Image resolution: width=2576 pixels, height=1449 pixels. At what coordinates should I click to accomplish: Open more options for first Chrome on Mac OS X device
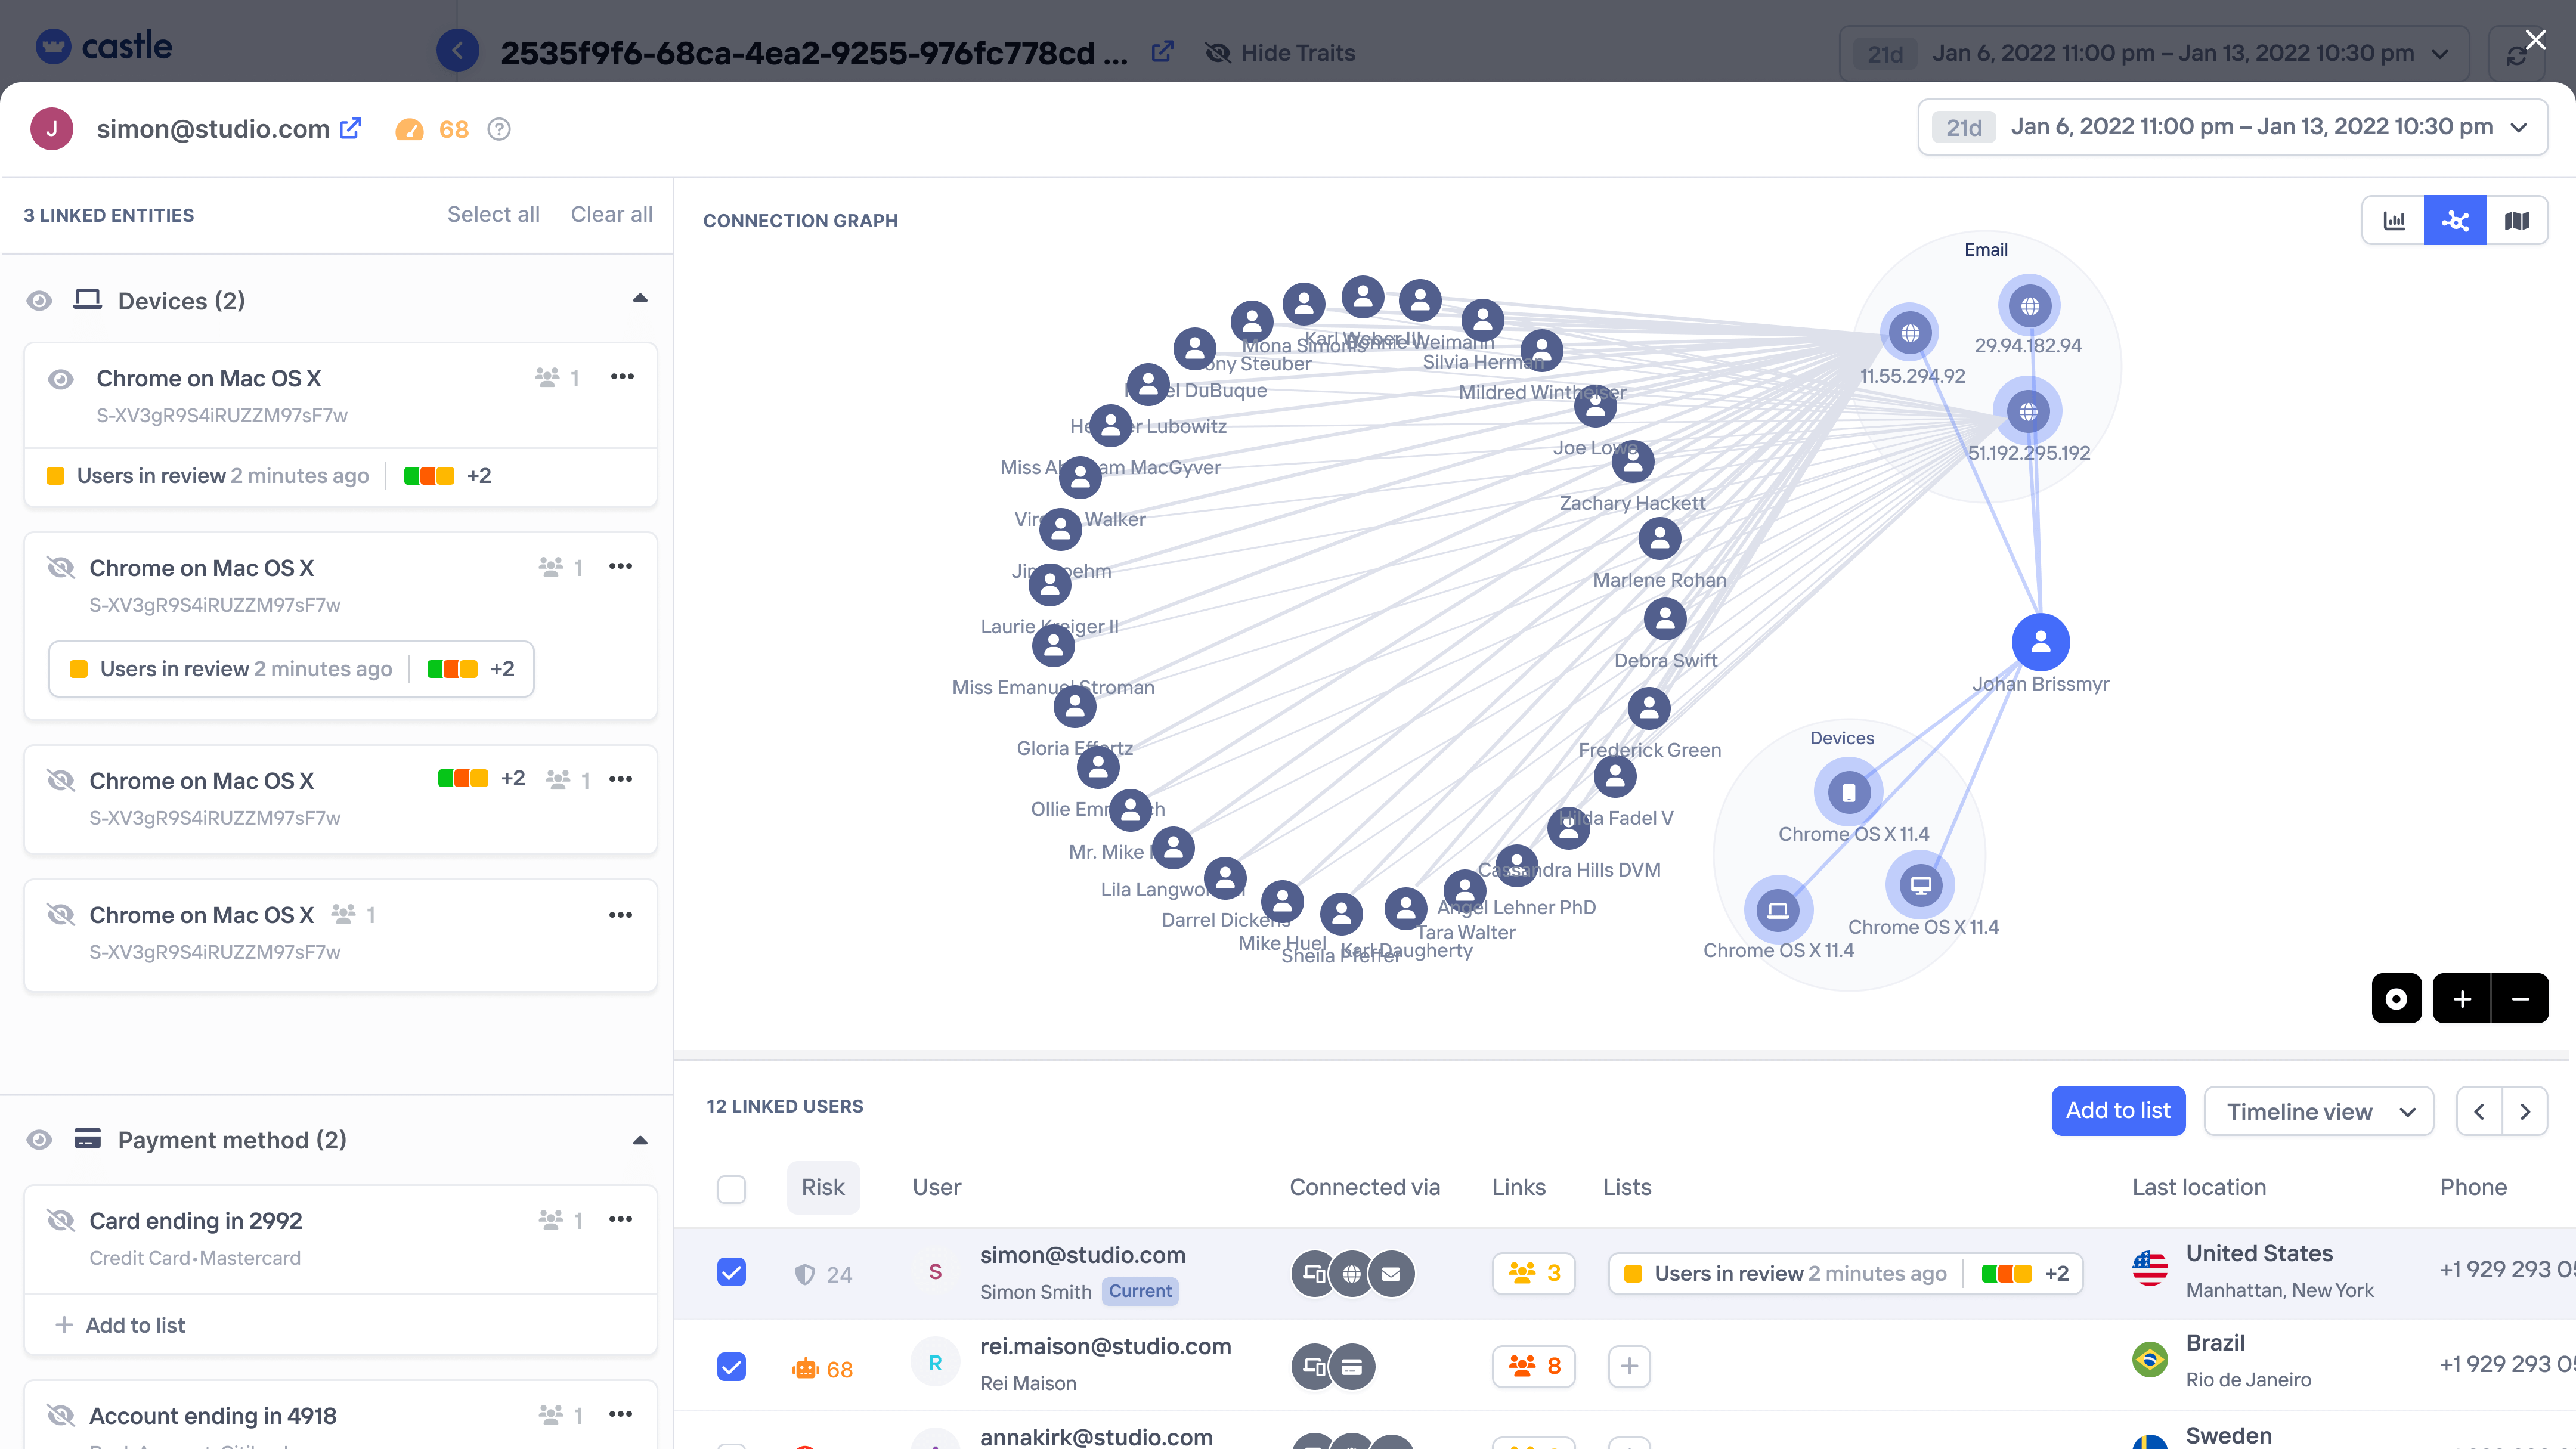[622, 377]
